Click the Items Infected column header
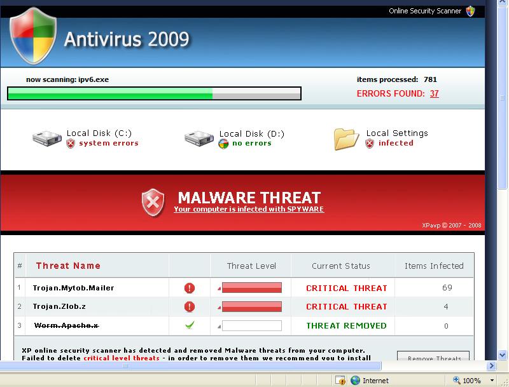The width and height of the screenshot is (509, 387). pos(434,266)
